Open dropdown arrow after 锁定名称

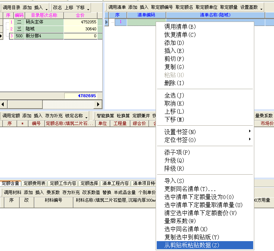click(86, 116)
